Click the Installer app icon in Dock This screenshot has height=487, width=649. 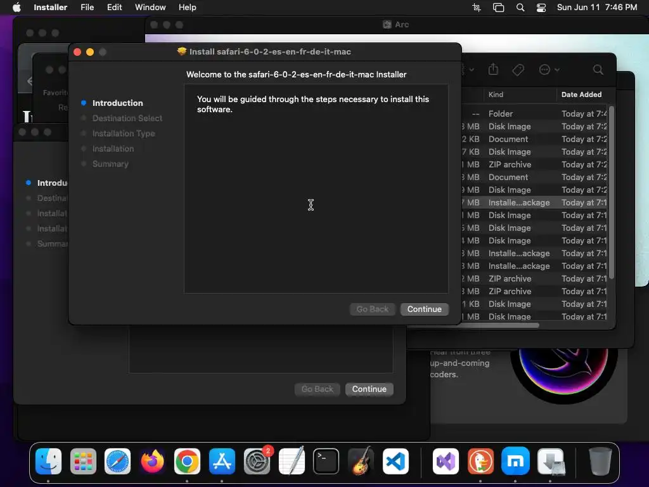(551, 461)
